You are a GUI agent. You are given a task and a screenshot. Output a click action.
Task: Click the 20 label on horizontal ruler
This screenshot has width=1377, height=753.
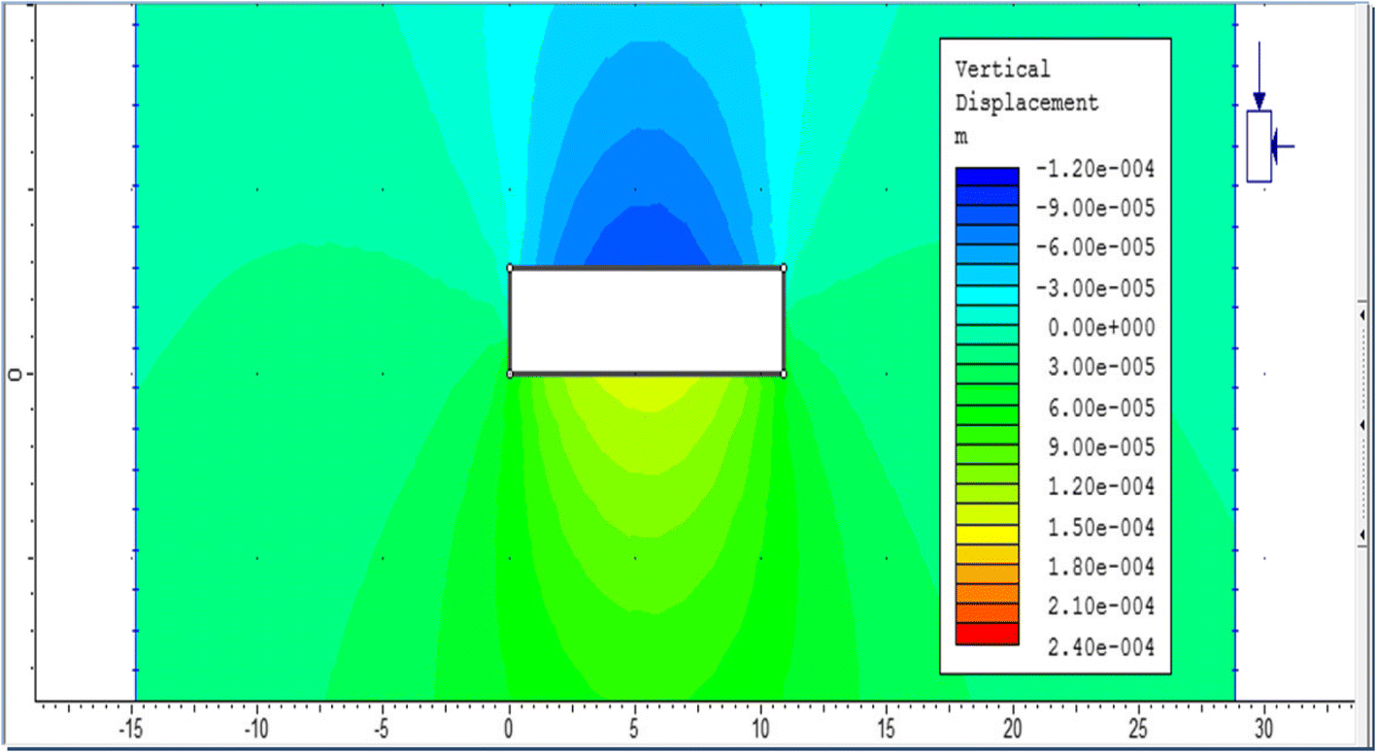(x=1014, y=728)
